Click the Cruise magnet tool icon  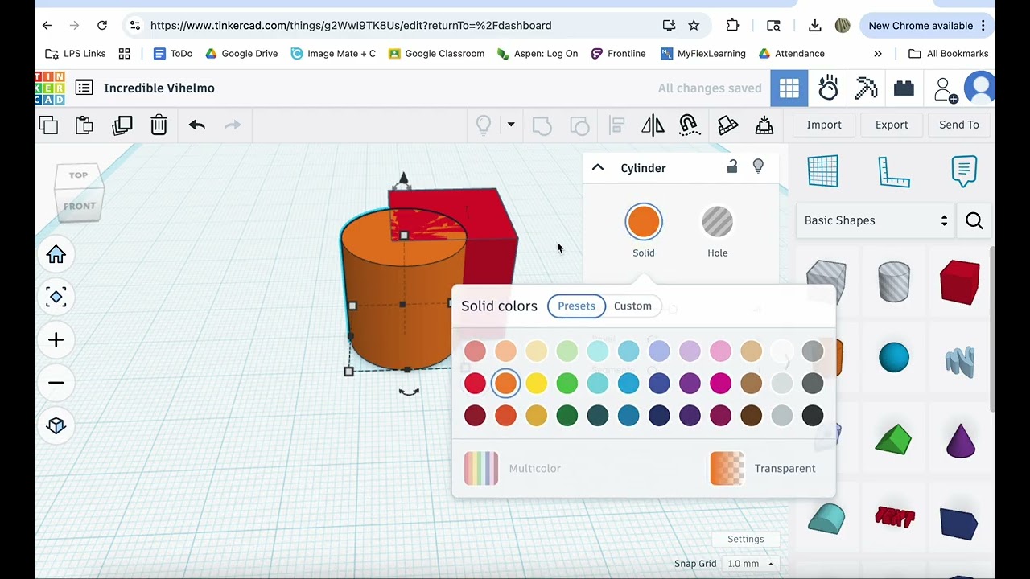(x=689, y=125)
